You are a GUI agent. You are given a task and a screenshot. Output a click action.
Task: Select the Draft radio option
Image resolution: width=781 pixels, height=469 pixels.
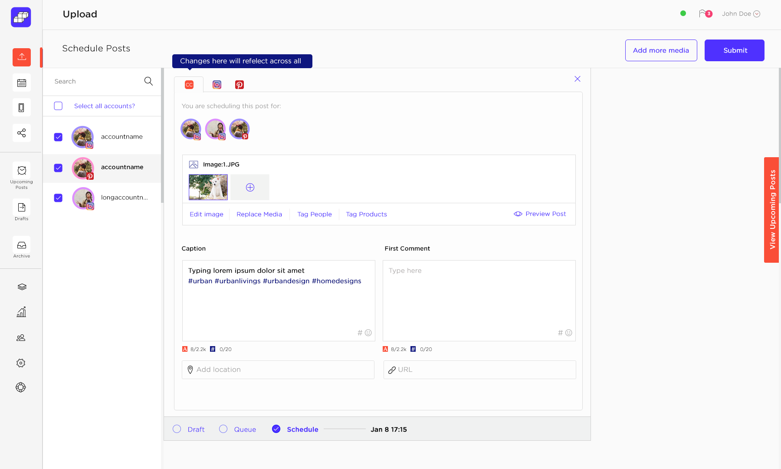(x=177, y=429)
